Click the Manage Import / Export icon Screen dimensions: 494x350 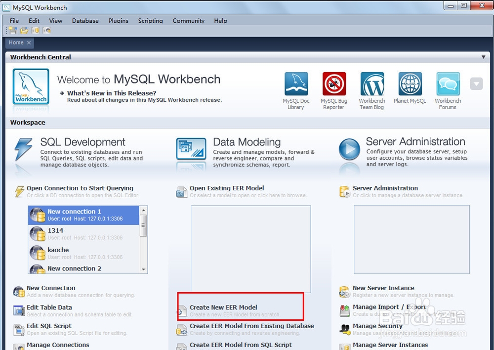pos(345,310)
